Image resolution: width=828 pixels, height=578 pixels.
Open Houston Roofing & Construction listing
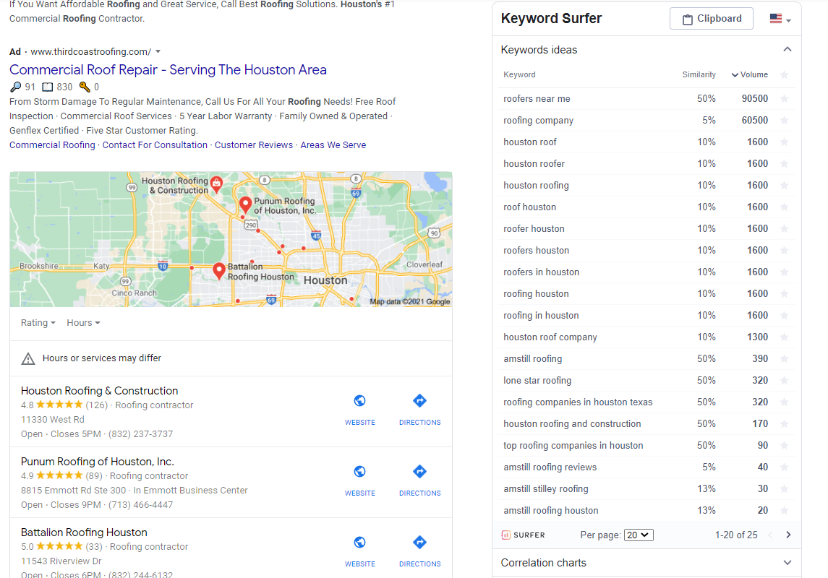(x=99, y=391)
